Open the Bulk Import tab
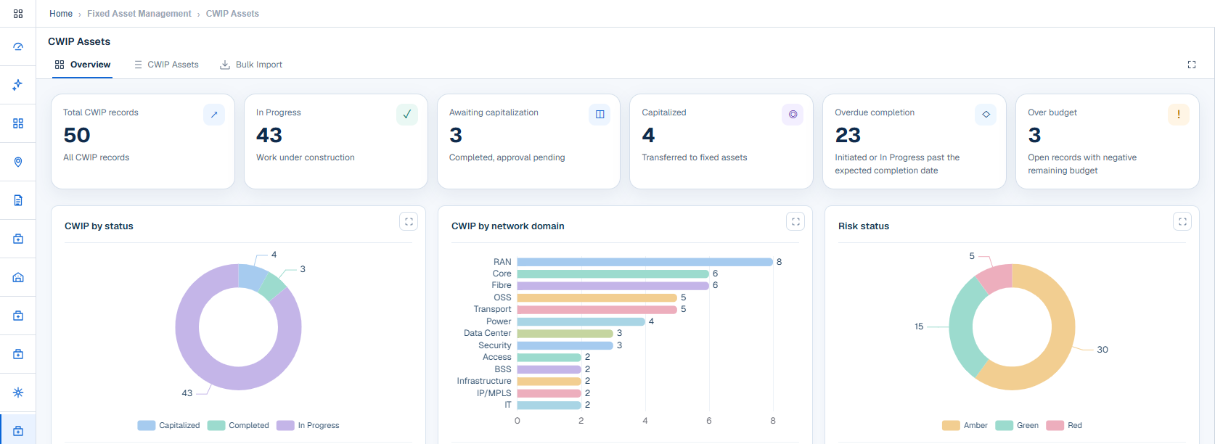Viewport: 1215px width, 444px height. 251,65
